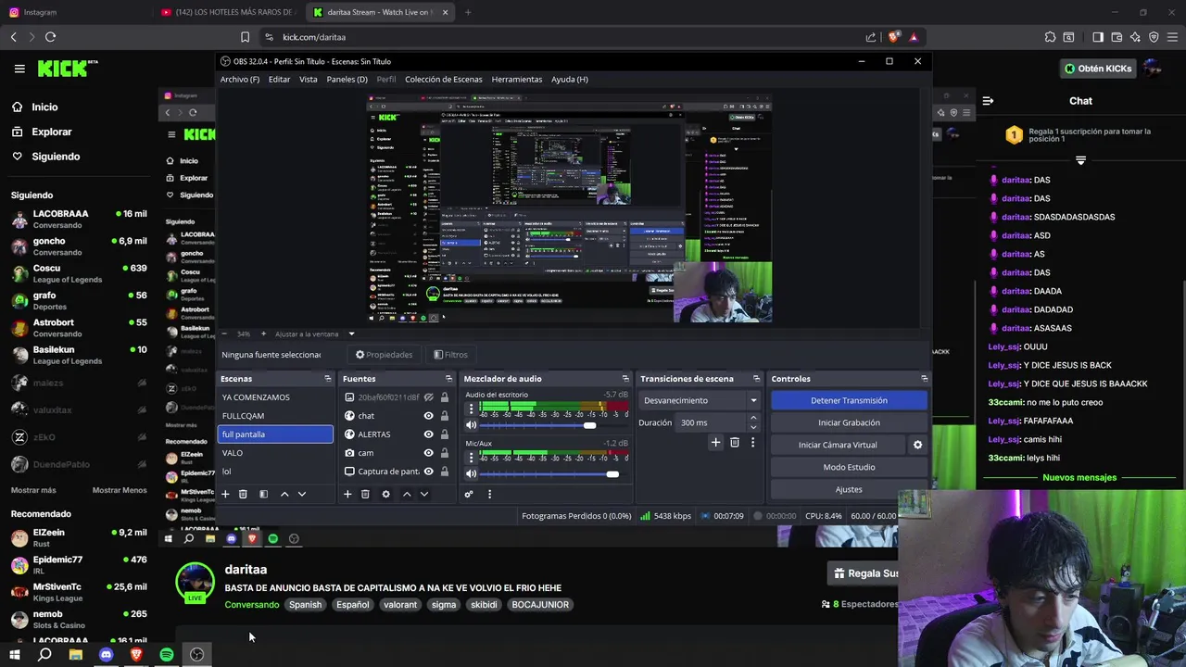Click Iniciar Cámara Virtual button
Image resolution: width=1186 pixels, height=667 pixels.
[838, 445]
